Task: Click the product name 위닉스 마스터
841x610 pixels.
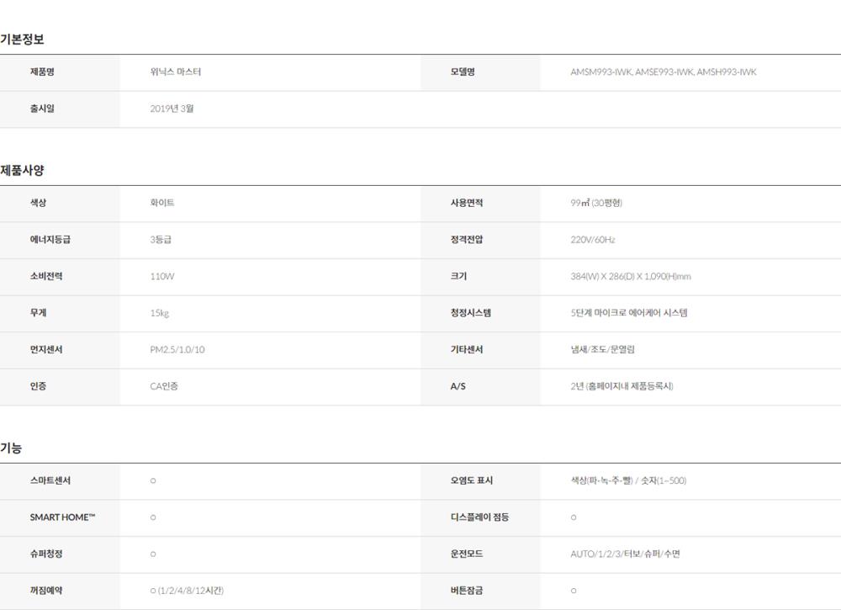Action: click(x=176, y=72)
